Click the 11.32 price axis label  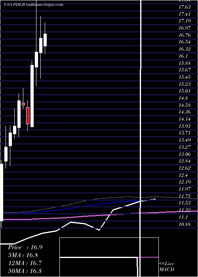pyautogui.click(x=185, y=210)
